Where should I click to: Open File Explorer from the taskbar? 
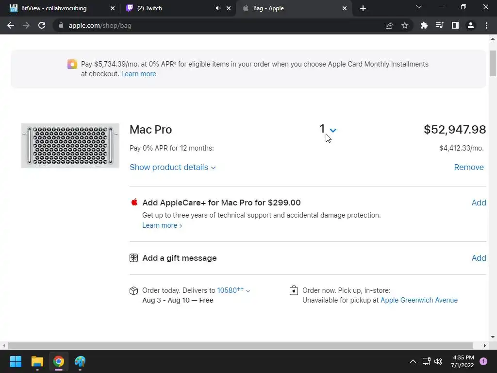click(37, 361)
